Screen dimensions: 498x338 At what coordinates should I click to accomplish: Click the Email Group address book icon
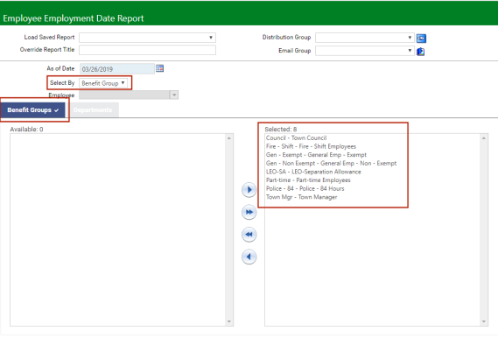click(x=420, y=51)
